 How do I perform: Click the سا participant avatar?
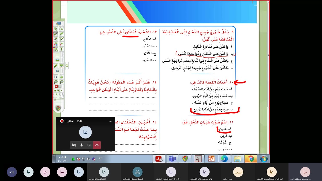pyautogui.click(x=62, y=172)
